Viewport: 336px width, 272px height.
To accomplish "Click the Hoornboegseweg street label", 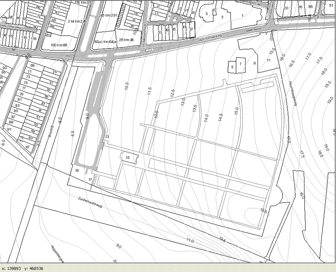I will coord(293,93).
